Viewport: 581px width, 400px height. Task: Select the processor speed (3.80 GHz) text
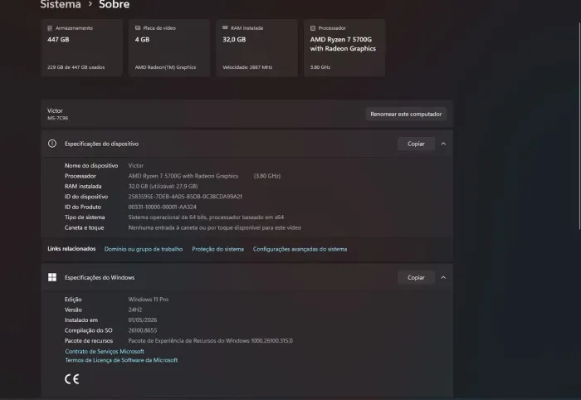(x=266, y=176)
